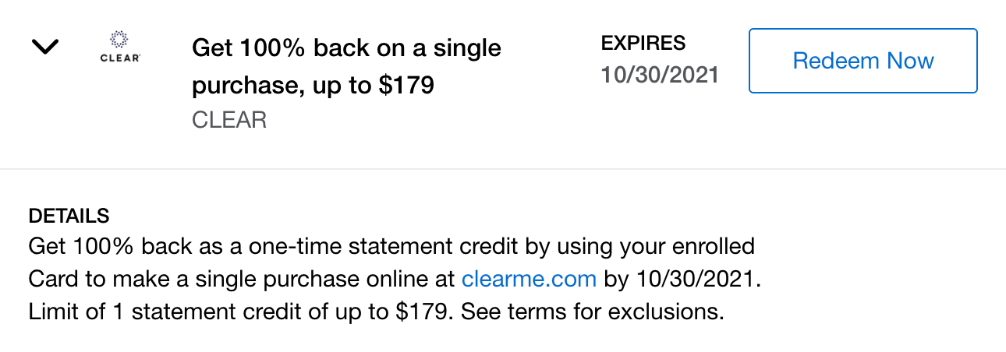Collapse the CLEAR offer details chevron
The height and width of the screenshot is (352, 1006).
[45, 48]
